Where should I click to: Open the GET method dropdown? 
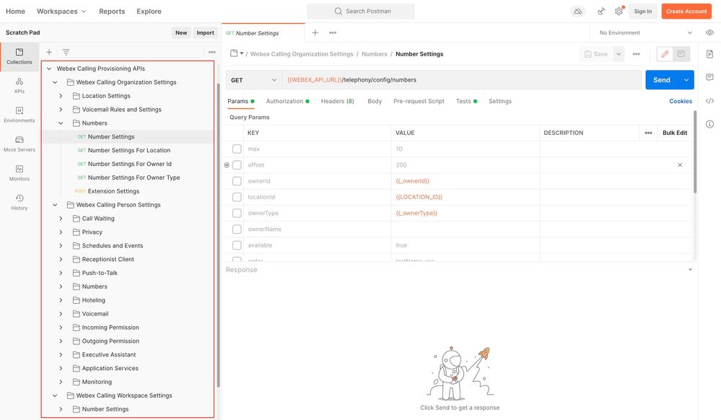[x=254, y=80]
